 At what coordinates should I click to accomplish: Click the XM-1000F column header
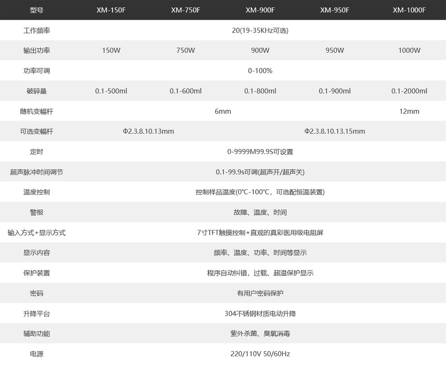pyautogui.click(x=409, y=10)
